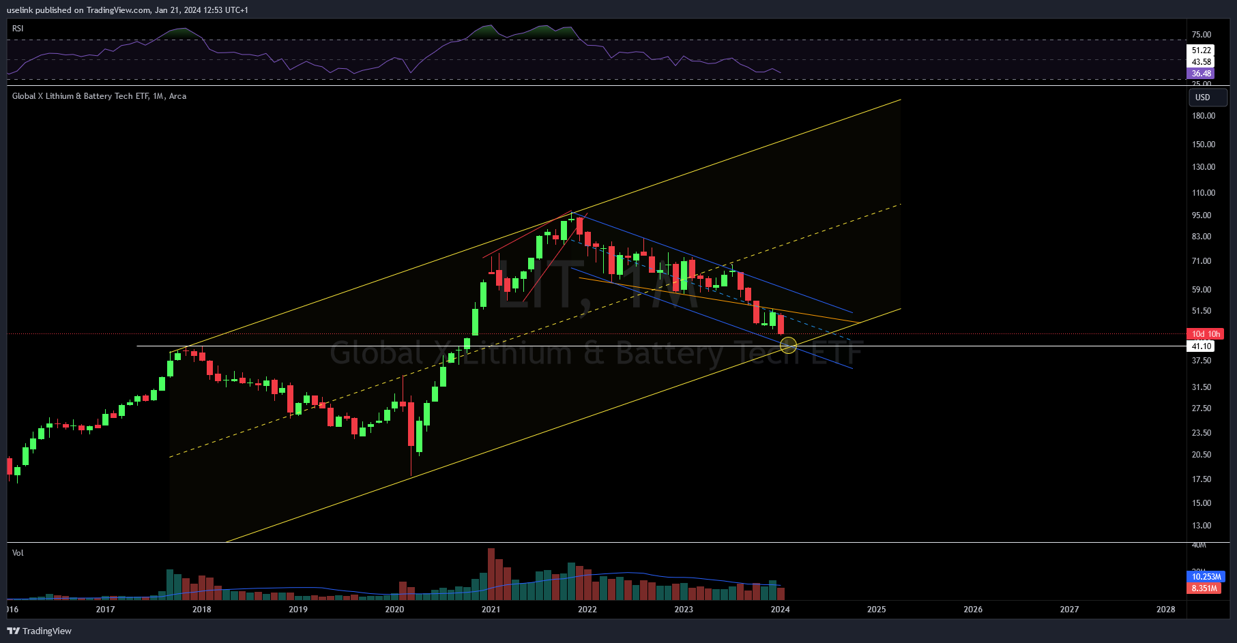1237x643 pixels.
Task: Click the red countdown price label '10d 10h'
Action: pos(1206,334)
